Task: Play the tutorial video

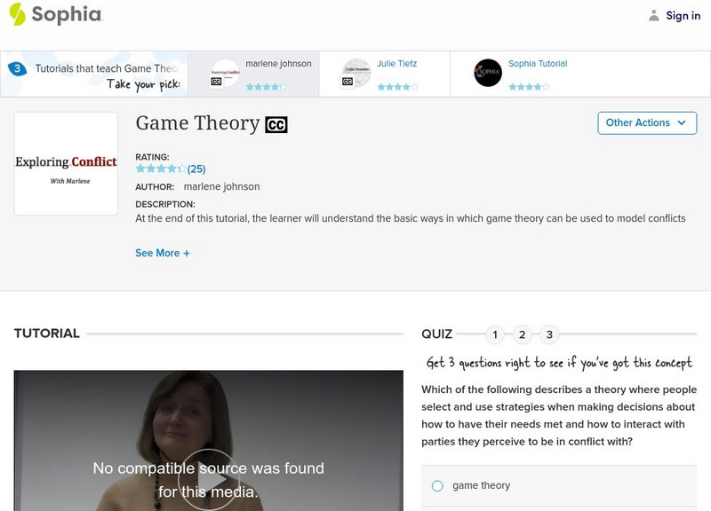Action: coord(209,480)
